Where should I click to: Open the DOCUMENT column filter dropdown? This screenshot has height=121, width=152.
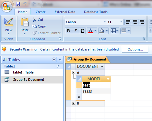(x=102, y=67)
